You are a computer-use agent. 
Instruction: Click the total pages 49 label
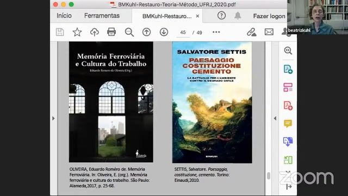point(200,33)
